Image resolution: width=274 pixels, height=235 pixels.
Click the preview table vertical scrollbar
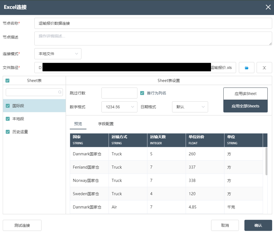pos(266,161)
